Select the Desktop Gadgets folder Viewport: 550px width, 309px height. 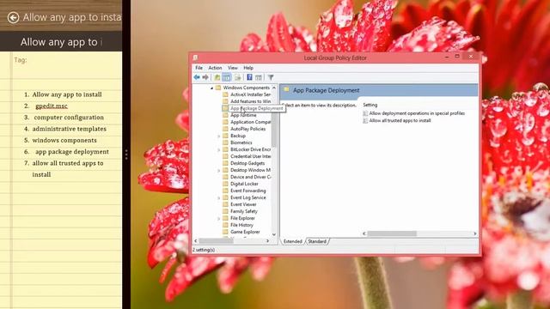247,163
